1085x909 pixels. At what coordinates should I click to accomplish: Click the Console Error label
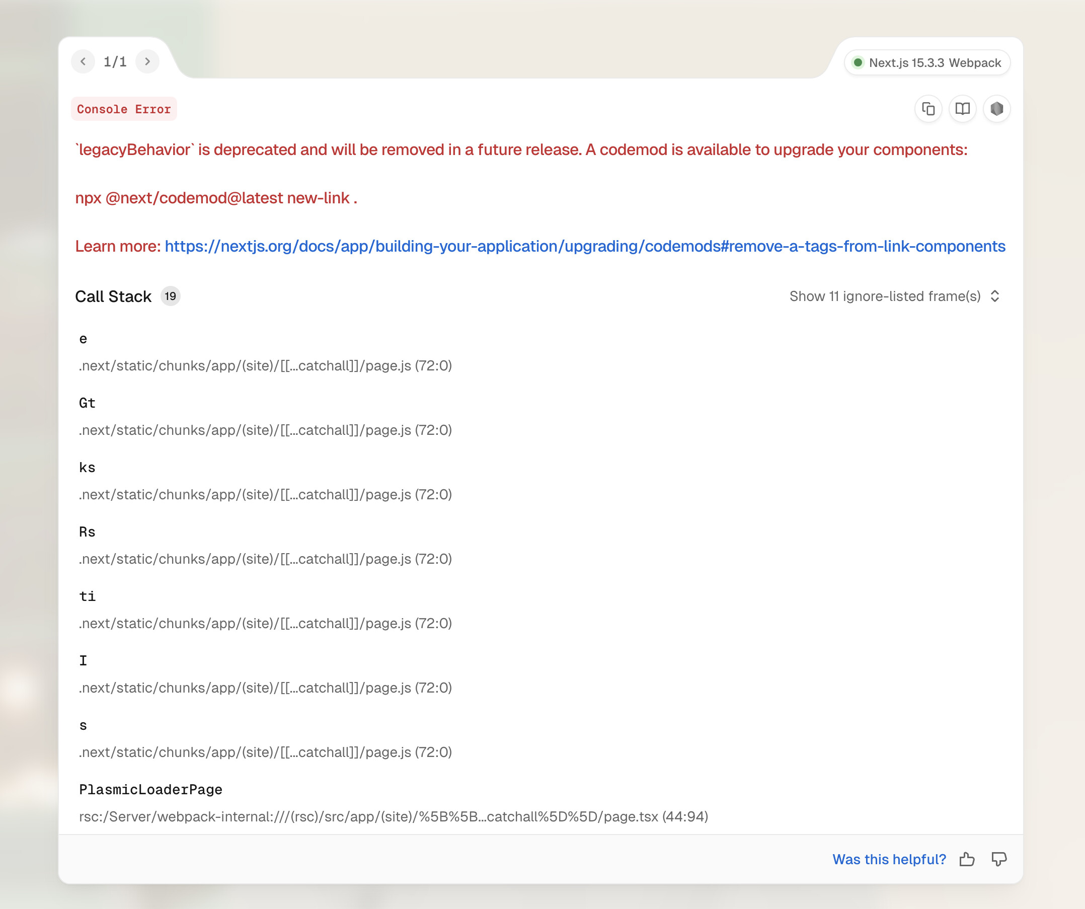(x=124, y=109)
